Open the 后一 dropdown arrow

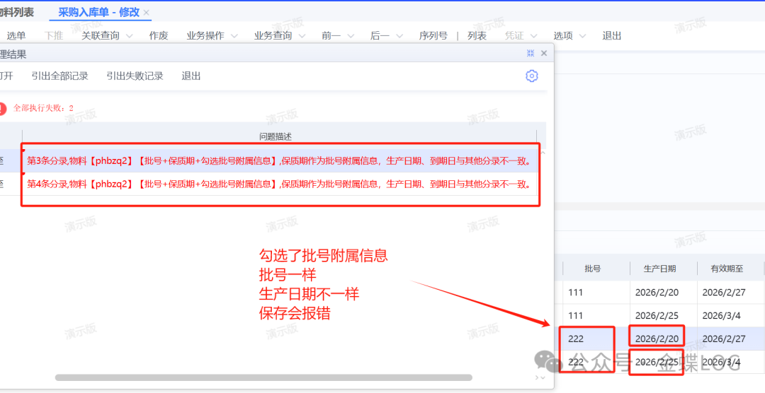(x=399, y=36)
